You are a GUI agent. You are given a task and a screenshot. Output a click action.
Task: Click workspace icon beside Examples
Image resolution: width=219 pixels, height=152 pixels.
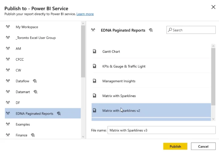[8, 124]
